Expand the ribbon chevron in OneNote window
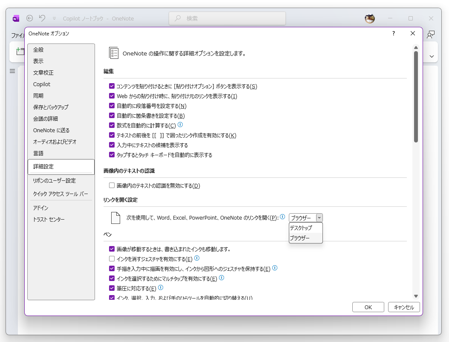Image resolution: width=449 pixels, height=342 pixels. click(x=432, y=56)
